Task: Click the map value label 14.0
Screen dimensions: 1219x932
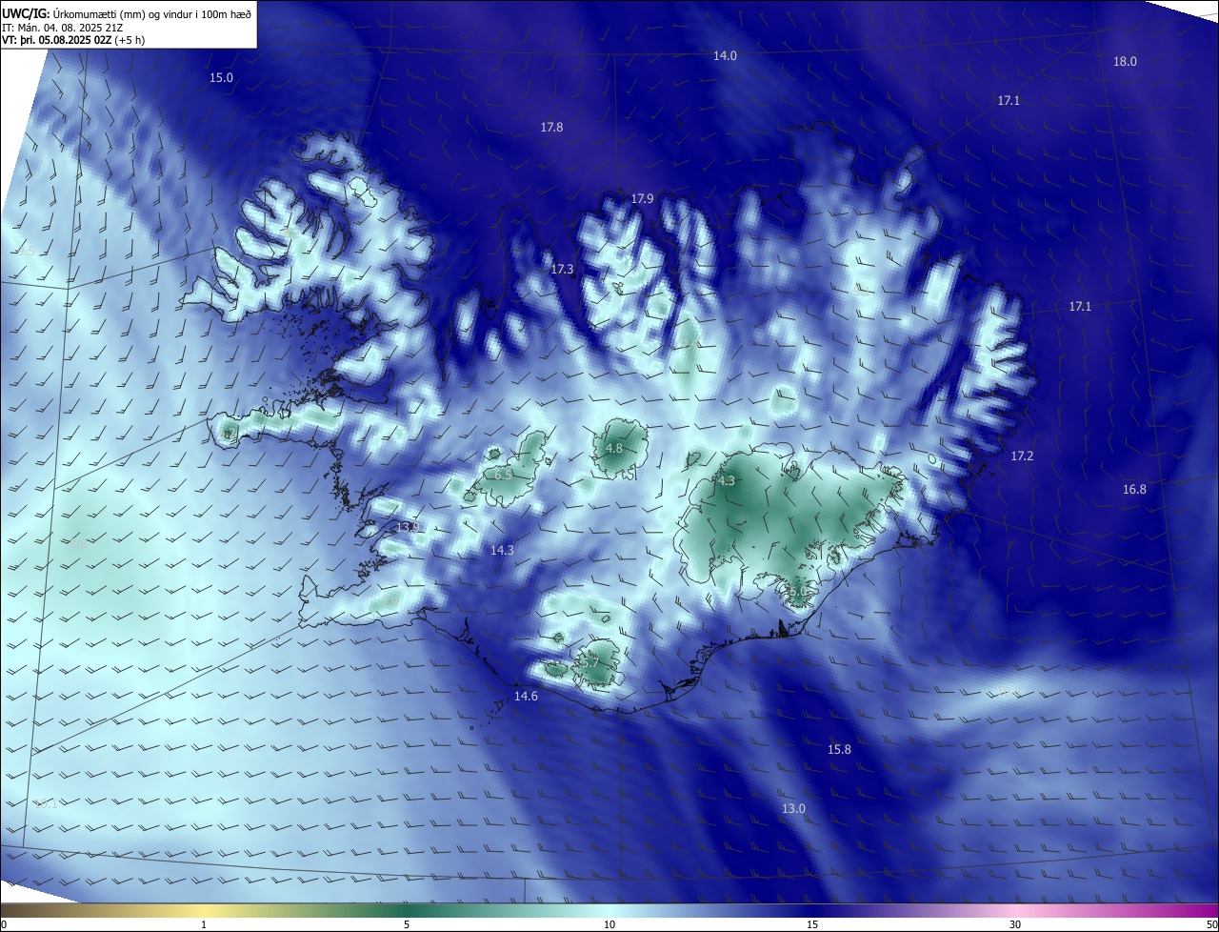Action: point(725,56)
